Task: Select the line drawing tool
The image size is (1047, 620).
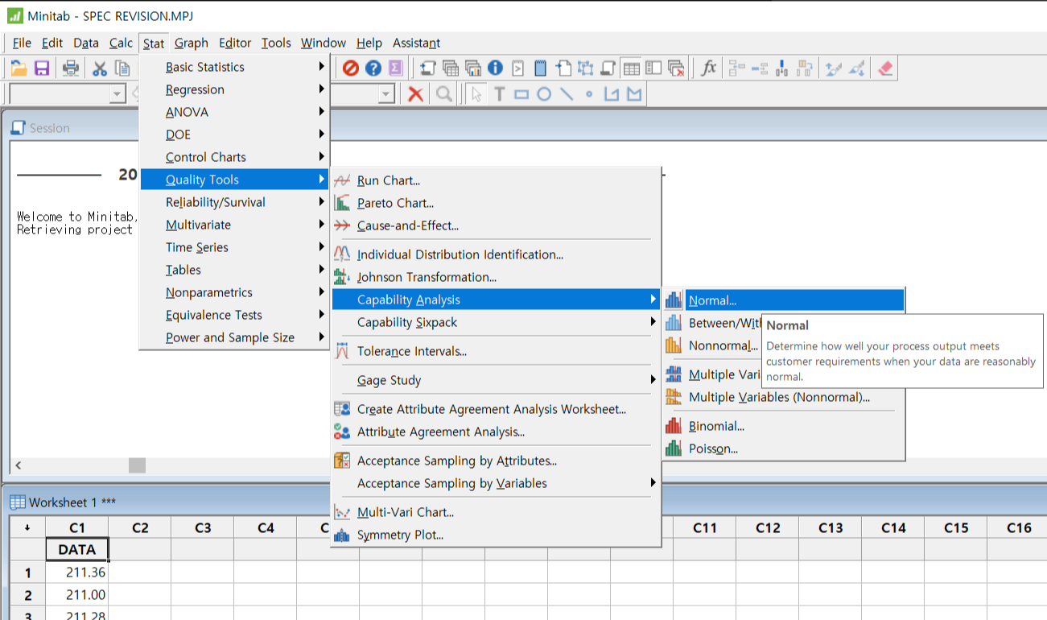Action: (x=567, y=94)
